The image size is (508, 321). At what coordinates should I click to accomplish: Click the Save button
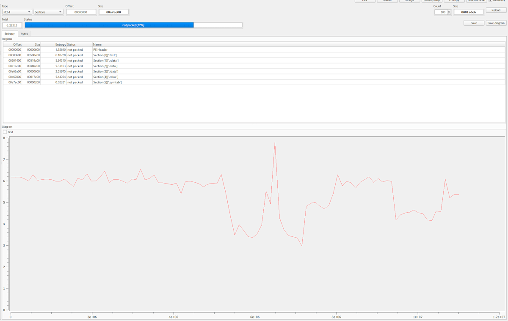tap(474, 23)
